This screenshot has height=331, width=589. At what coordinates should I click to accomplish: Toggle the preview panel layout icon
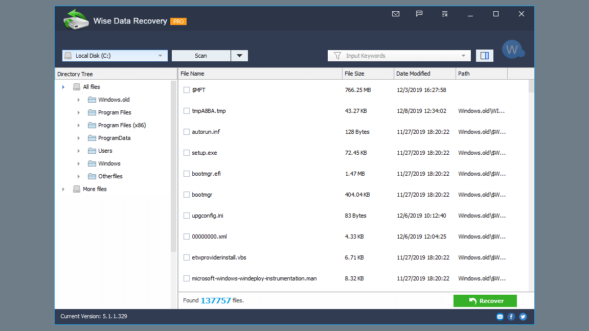coord(485,56)
